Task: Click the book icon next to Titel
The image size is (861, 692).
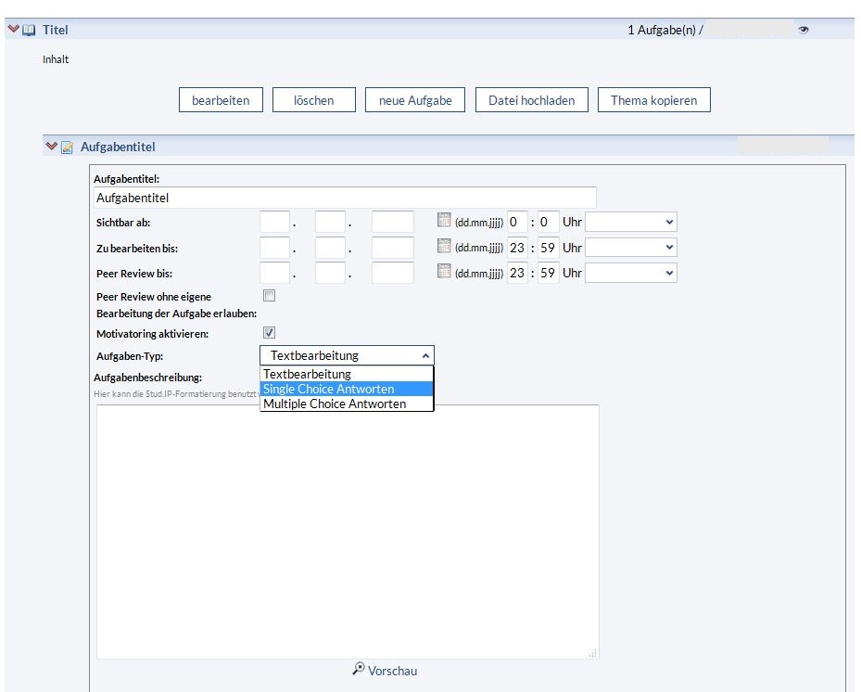Action: (x=30, y=31)
